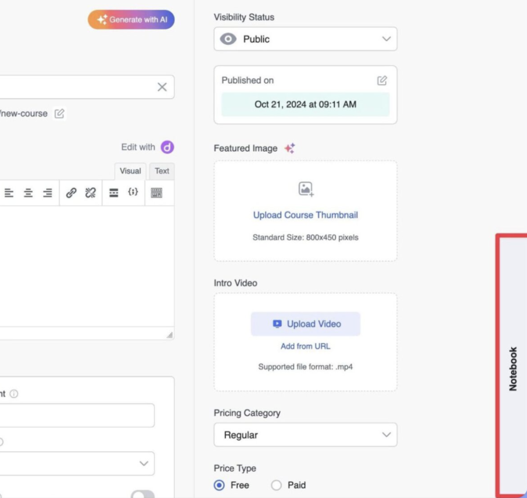The height and width of the screenshot is (498, 527).
Task: Flip the toggle switch at bottom left panel
Action: click(142, 494)
